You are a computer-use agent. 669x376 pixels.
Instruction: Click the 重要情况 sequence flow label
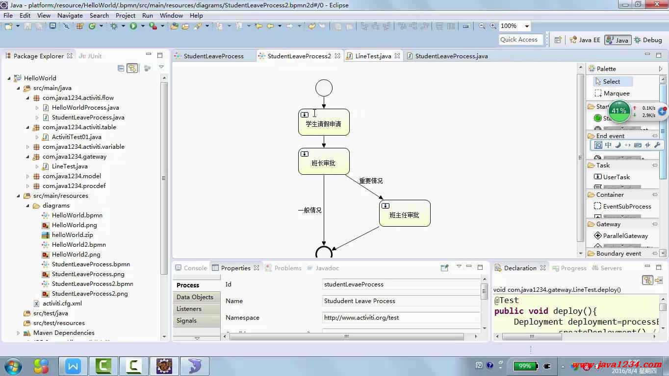371,181
